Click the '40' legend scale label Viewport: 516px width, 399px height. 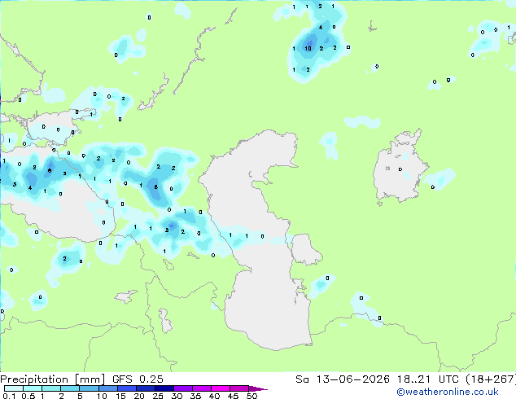pyautogui.click(x=214, y=396)
